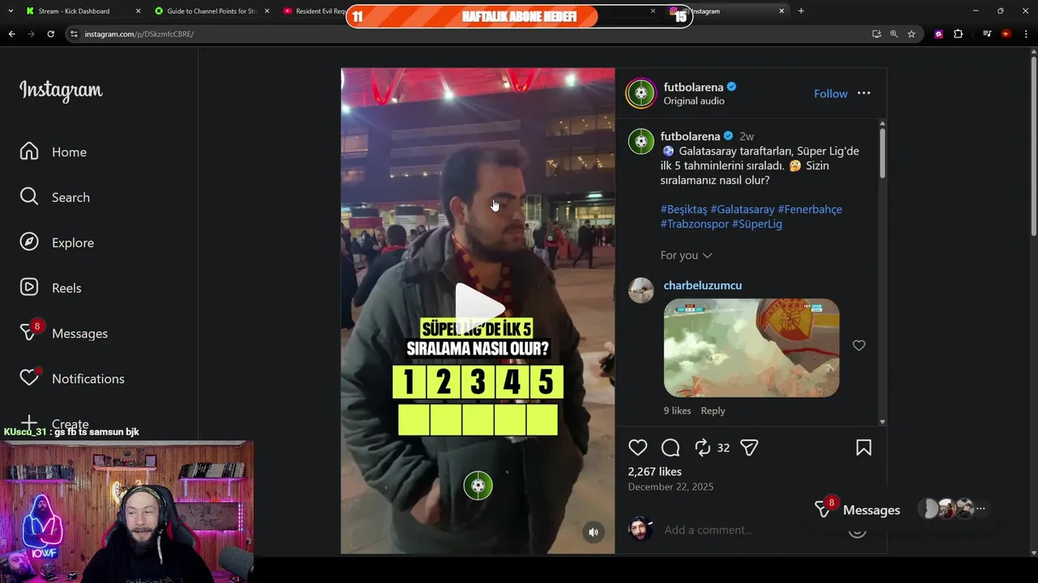Open a new browser tab
This screenshot has height=583, width=1038.
[x=801, y=11]
